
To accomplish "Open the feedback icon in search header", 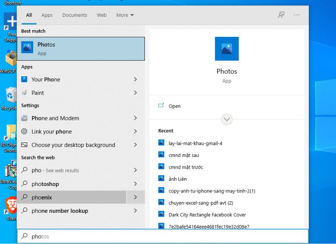I will click(x=281, y=15).
